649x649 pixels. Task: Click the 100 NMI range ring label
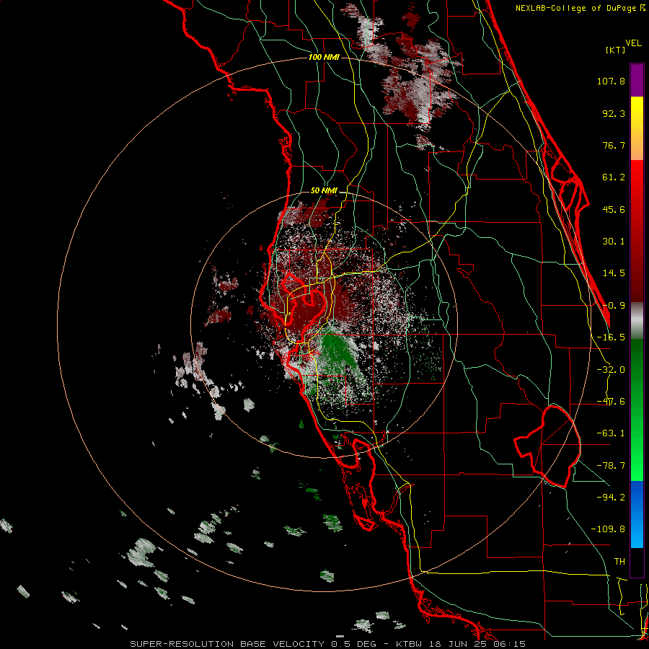click(x=324, y=57)
